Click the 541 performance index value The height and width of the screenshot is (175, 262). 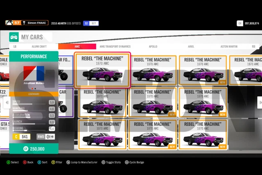25,137
